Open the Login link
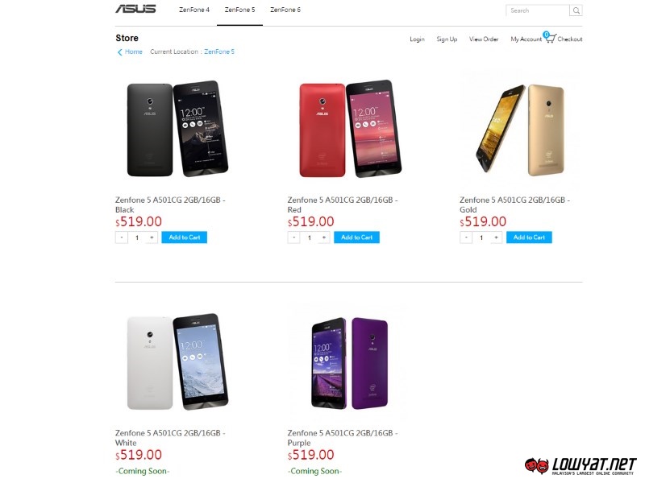This screenshot has width=645, height=483. [x=417, y=39]
